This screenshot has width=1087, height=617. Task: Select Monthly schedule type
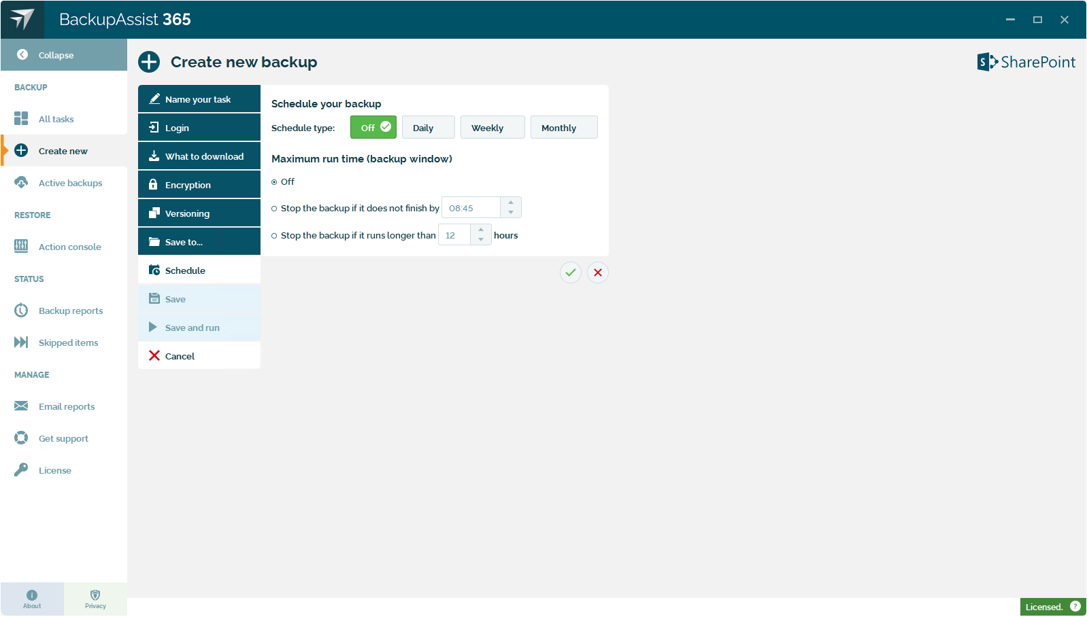tap(564, 127)
